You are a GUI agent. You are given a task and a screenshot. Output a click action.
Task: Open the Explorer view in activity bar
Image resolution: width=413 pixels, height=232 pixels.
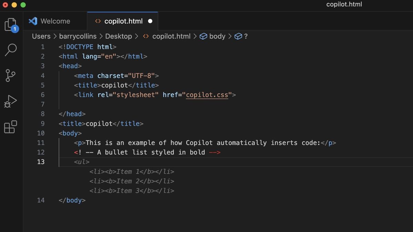click(x=11, y=25)
